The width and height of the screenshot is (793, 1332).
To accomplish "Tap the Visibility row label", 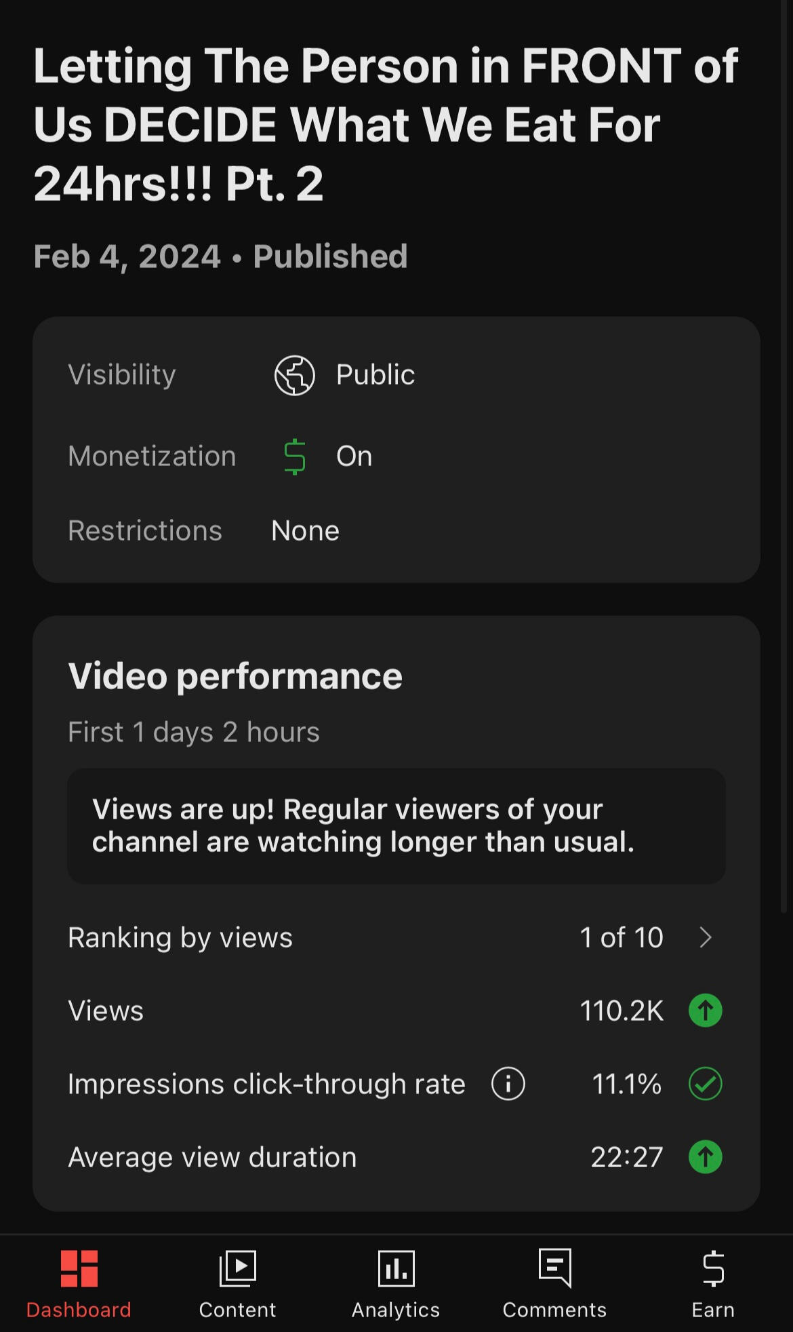I will click(x=122, y=375).
